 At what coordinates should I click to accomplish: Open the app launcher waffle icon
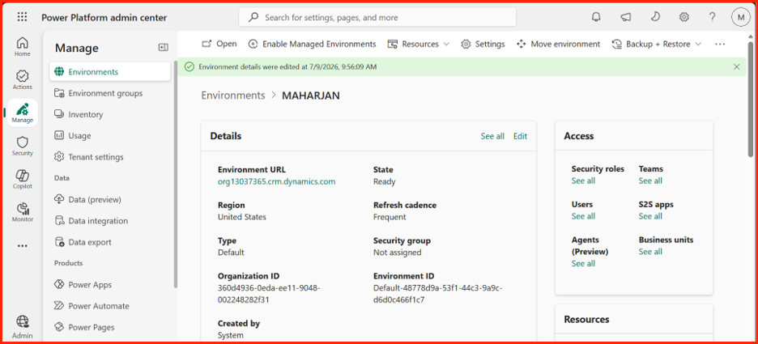tap(22, 17)
